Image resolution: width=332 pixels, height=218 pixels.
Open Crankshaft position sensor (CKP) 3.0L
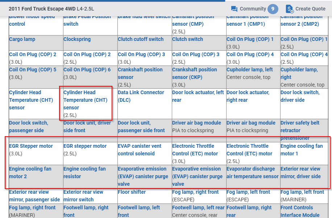[x=195, y=74]
